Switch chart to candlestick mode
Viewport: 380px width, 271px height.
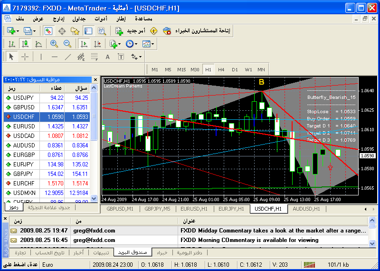(x=25, y=44)
